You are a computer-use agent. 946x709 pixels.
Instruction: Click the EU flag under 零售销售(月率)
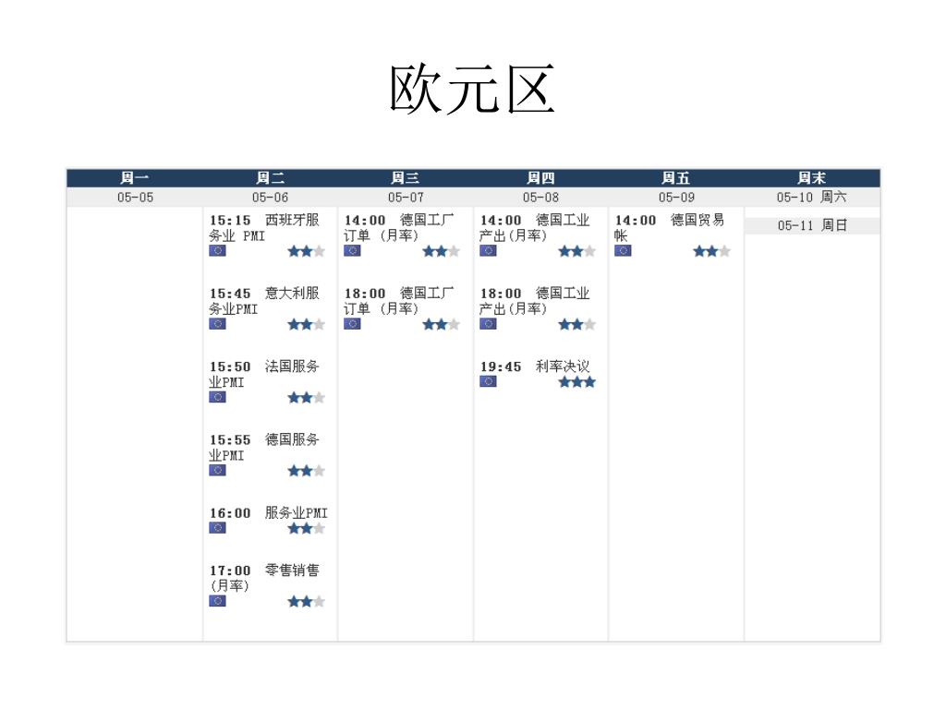(217, 600)
